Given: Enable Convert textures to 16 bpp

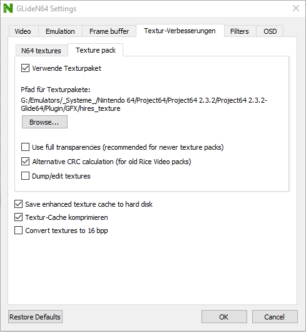Looking at the screenshot, I should [x=18, y=231].
